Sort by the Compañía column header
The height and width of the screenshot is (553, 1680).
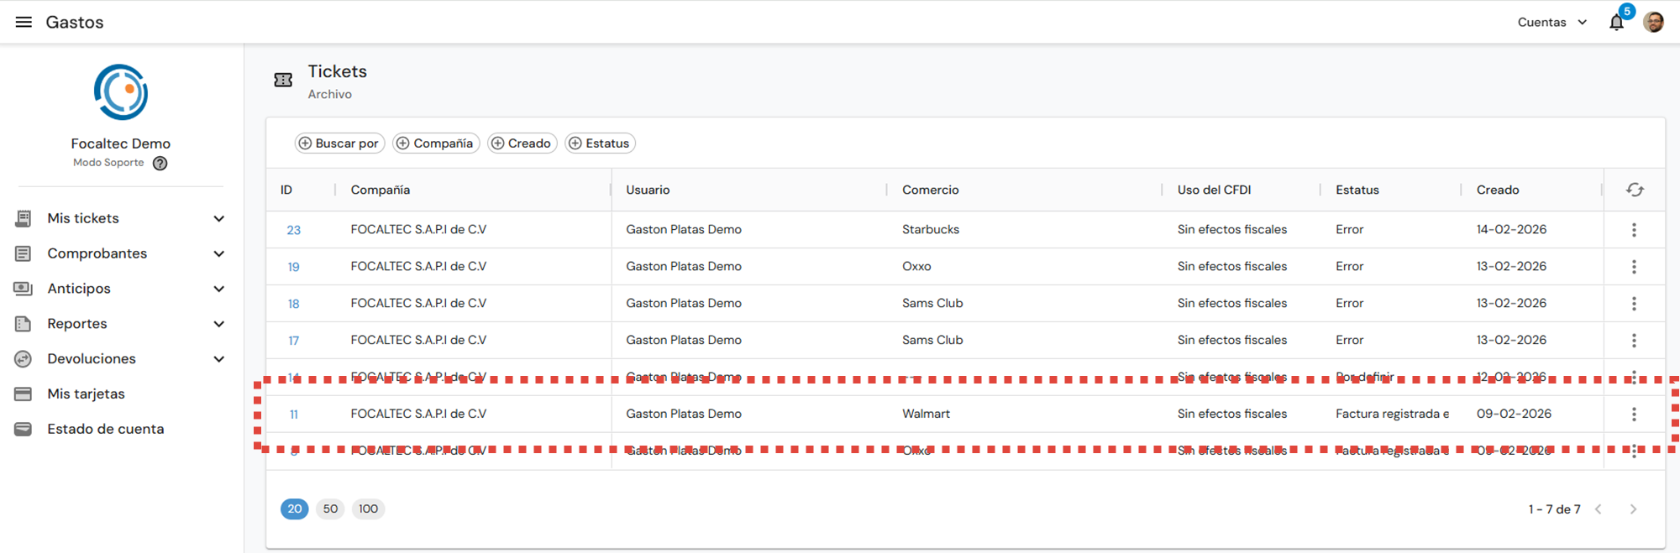point(381,190)
